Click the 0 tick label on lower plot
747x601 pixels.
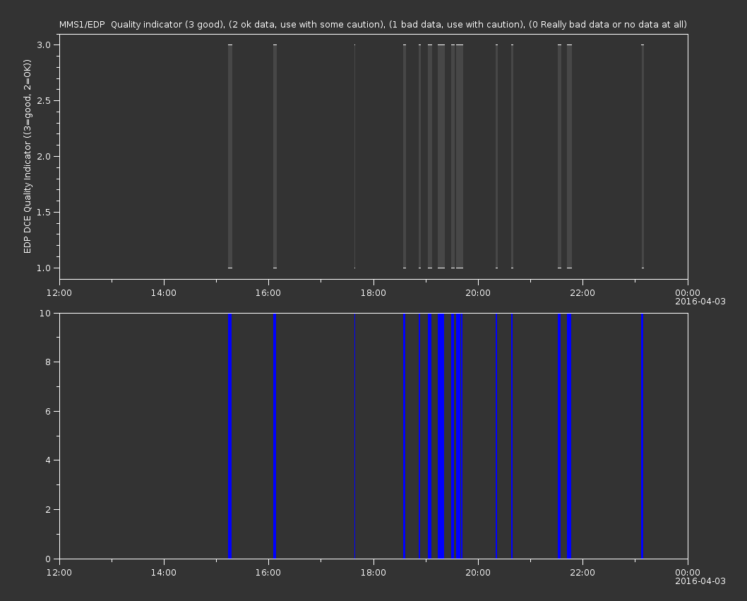coord(49,559)
